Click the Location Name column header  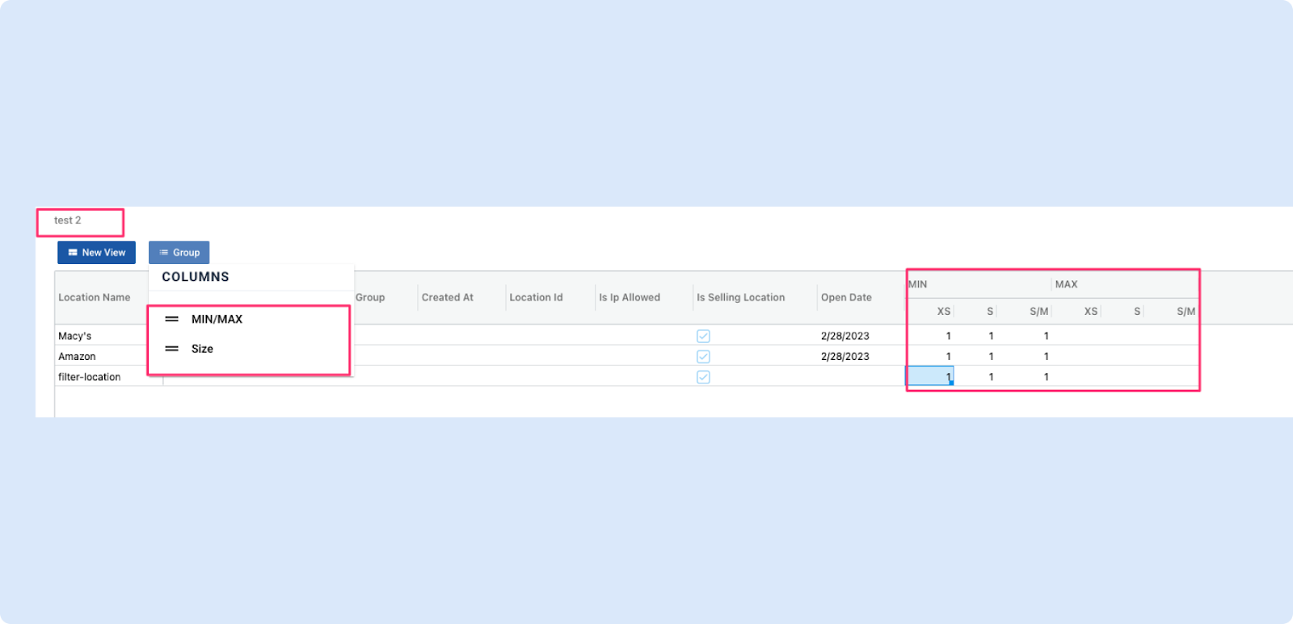click(x=95, y=298)
